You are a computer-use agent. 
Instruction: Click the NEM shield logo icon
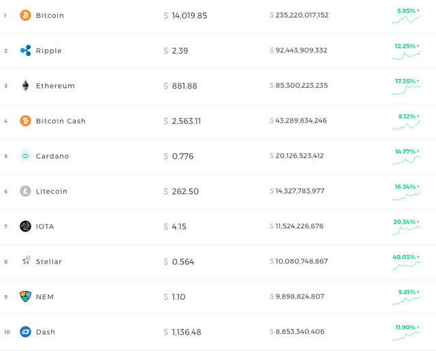pos(25,296)
